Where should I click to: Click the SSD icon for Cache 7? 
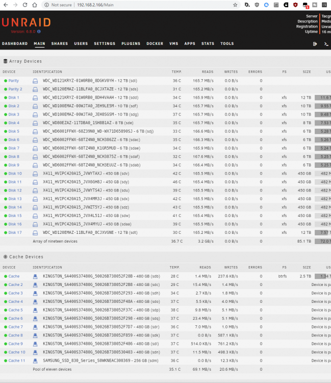coord(35,327)
